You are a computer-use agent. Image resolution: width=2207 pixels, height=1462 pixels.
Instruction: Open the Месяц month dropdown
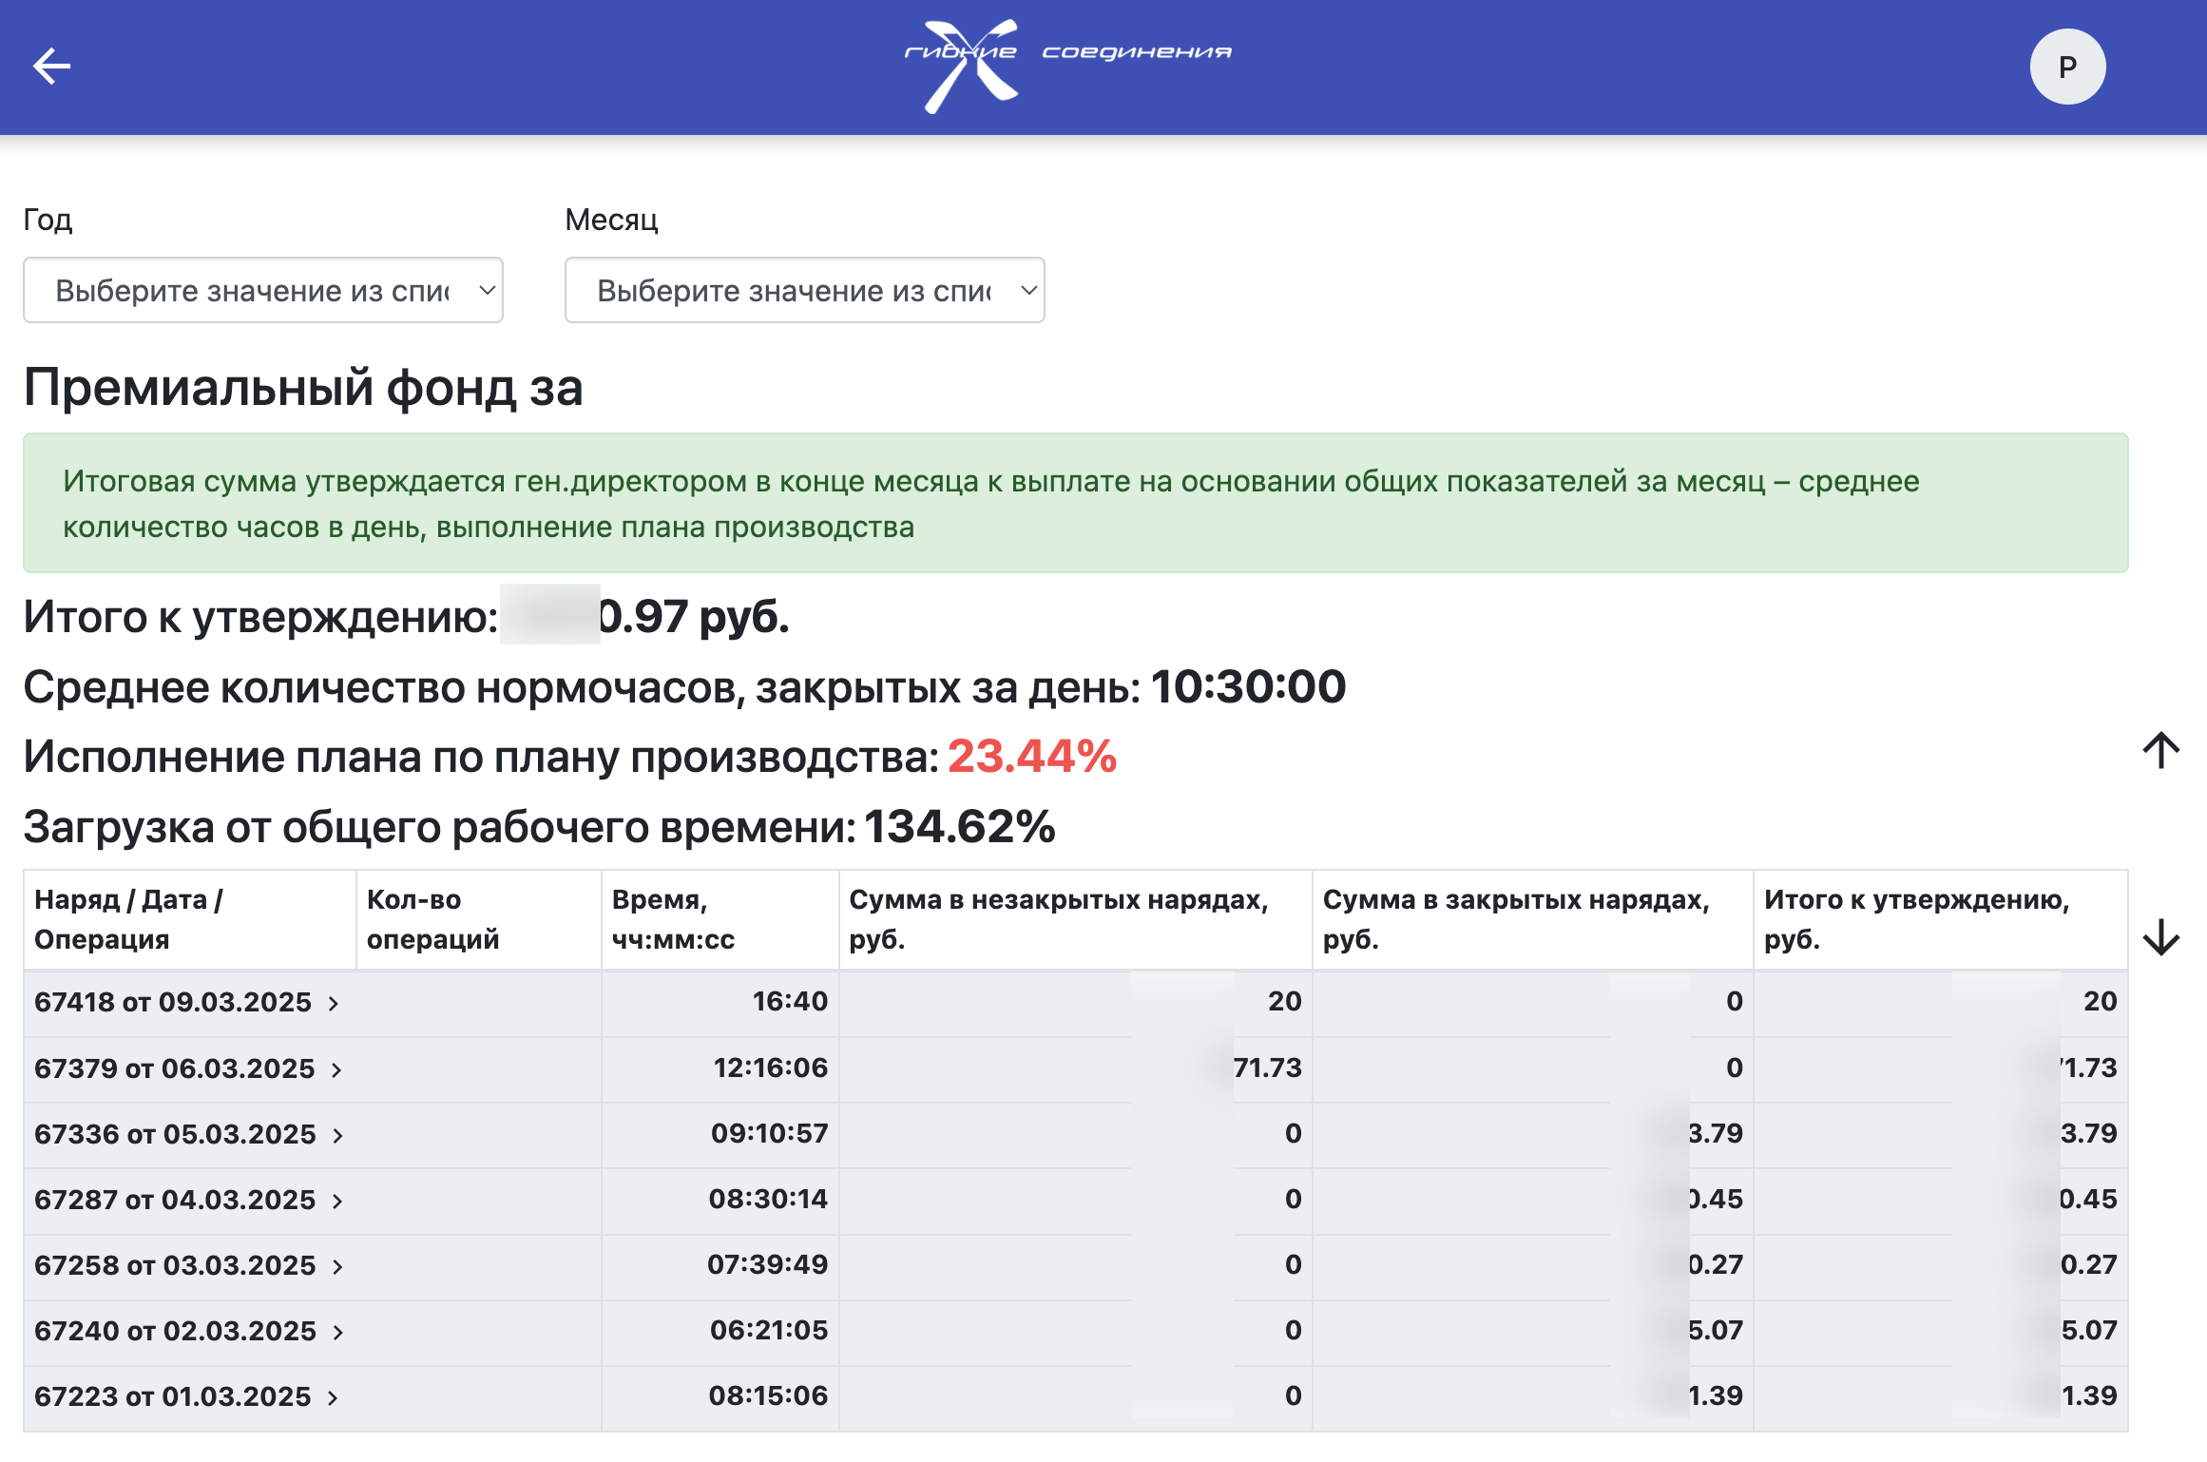pos(804,290)
